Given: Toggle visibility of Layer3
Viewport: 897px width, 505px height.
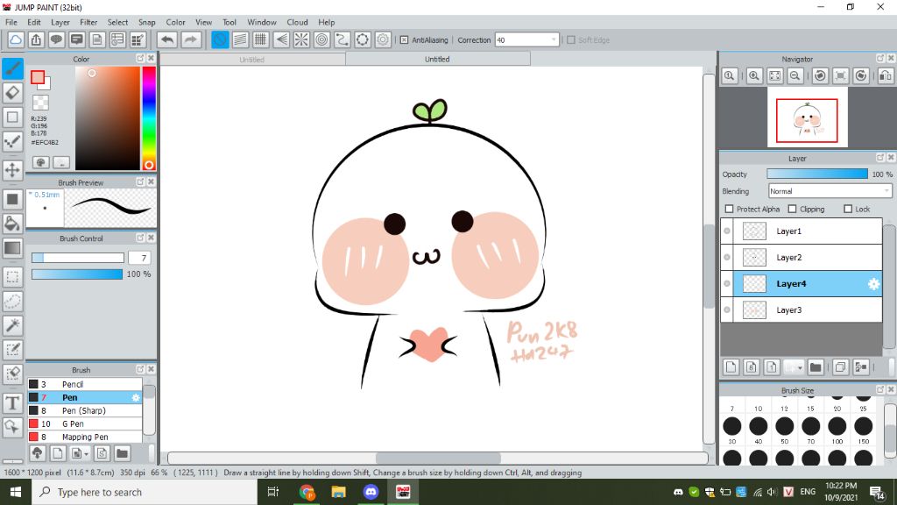Looking at the screenshot, I should 727,310.
